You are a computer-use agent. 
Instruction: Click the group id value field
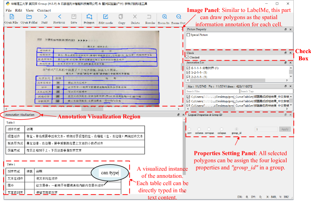[266, 129]
